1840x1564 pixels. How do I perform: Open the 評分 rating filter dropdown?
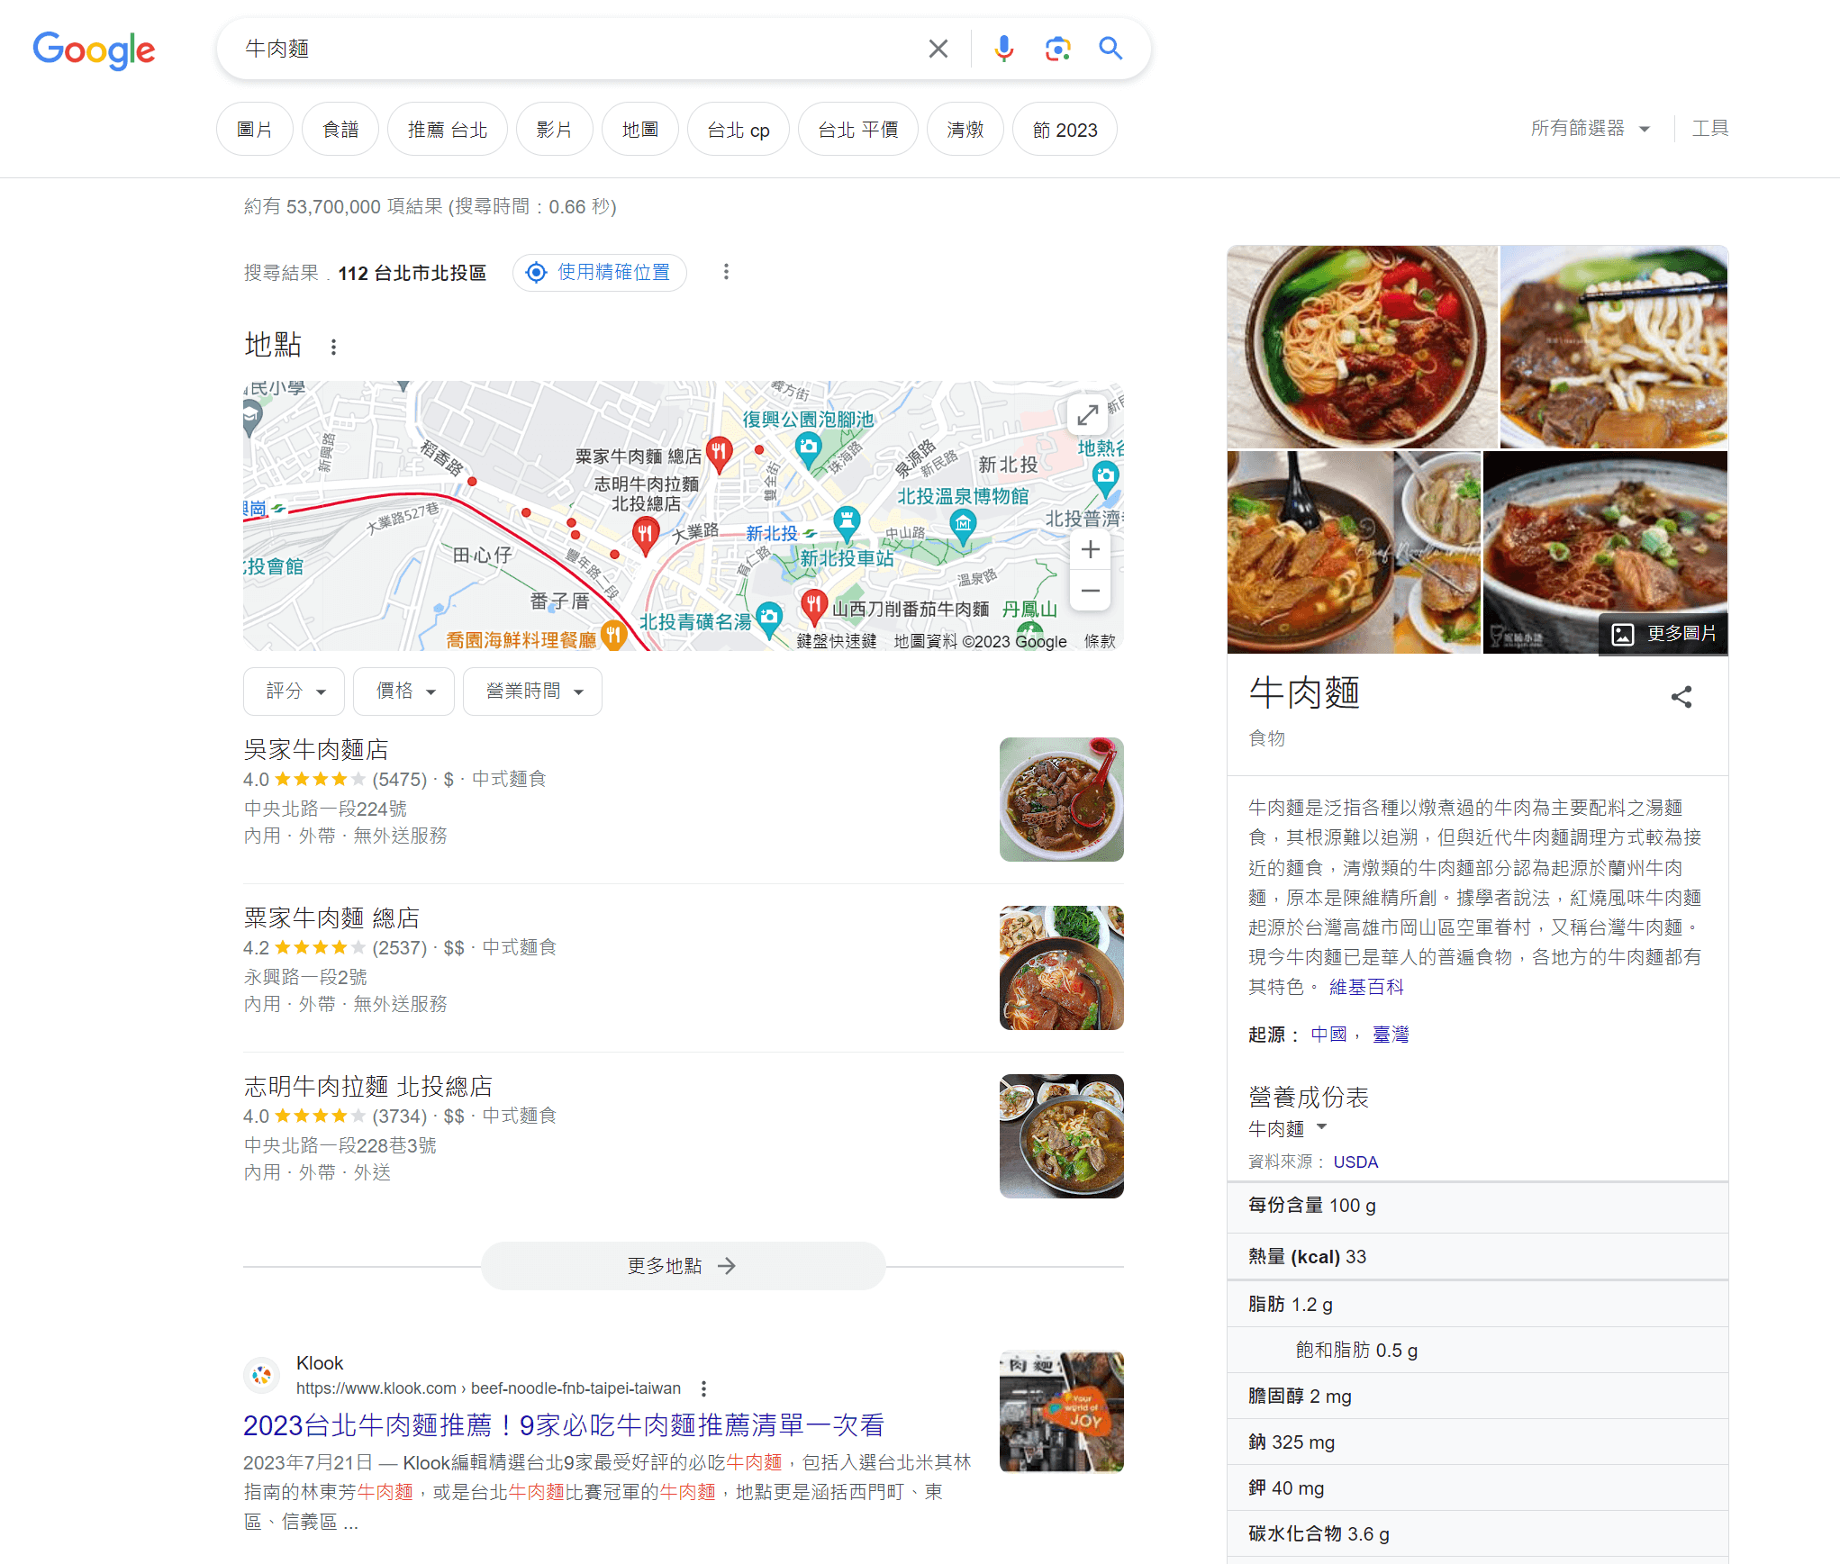click(294, 691)
